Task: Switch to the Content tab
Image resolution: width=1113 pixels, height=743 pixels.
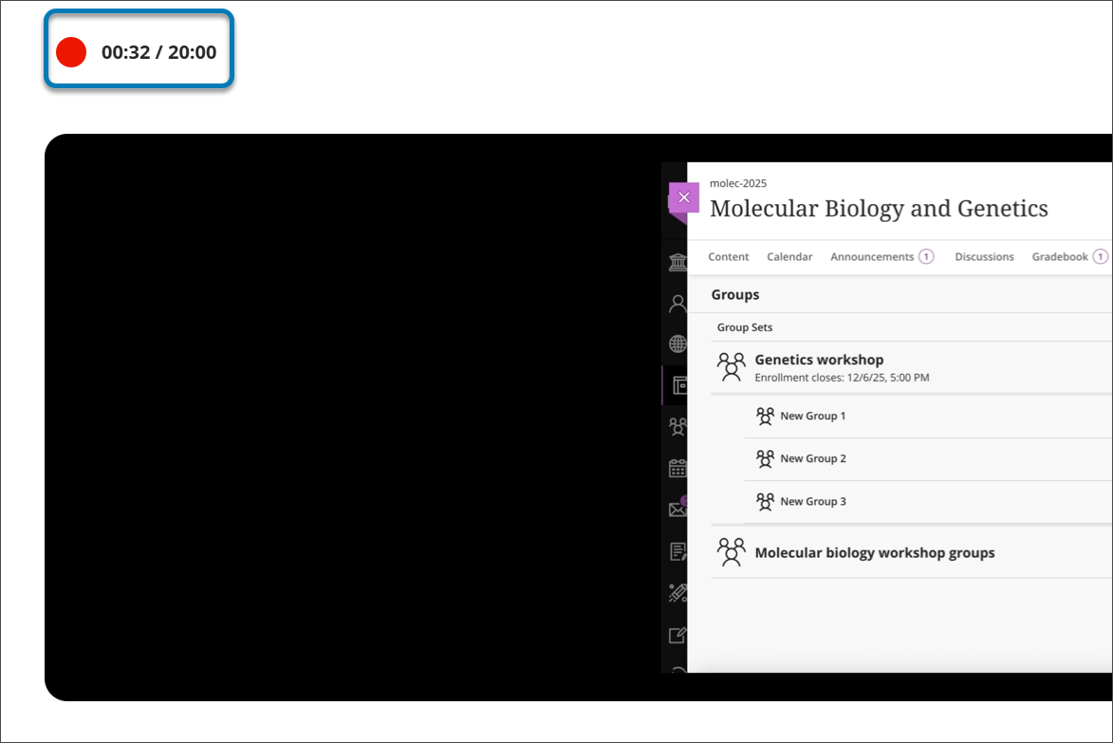Action: [728, 256]
